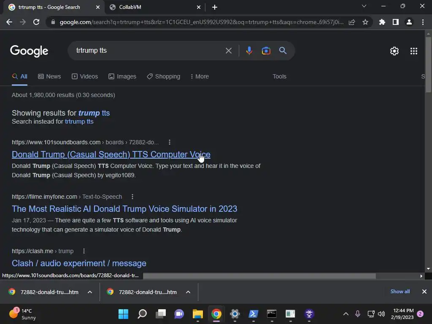Open the Chrome three-dot menu
This screenshot has width=432, height=324.
pos(423,22)
